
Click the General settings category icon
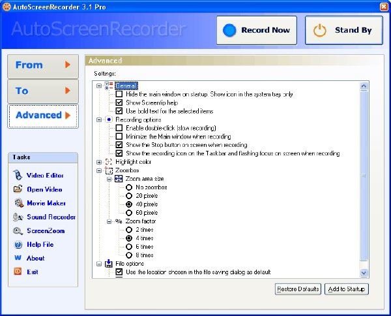tap(109, 86)
